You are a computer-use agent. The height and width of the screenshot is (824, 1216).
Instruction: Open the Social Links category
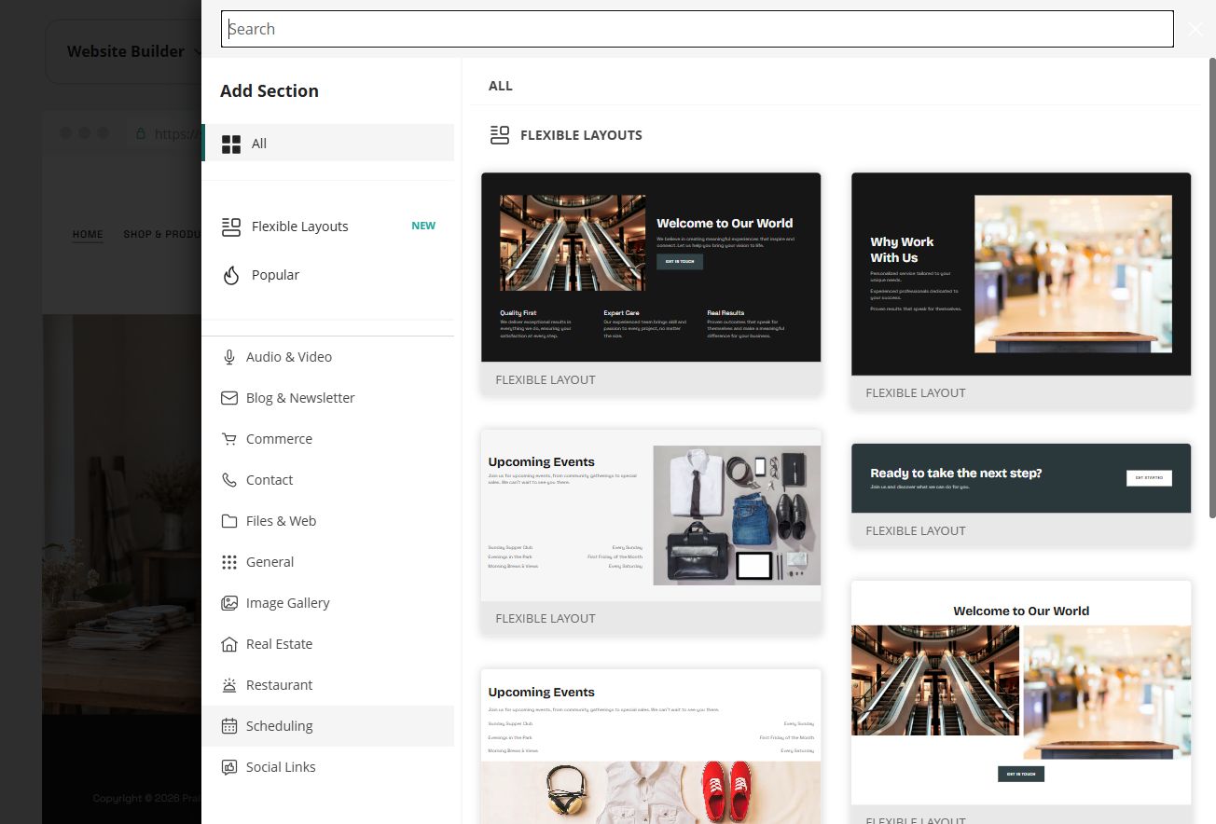[x=327, y=767]
